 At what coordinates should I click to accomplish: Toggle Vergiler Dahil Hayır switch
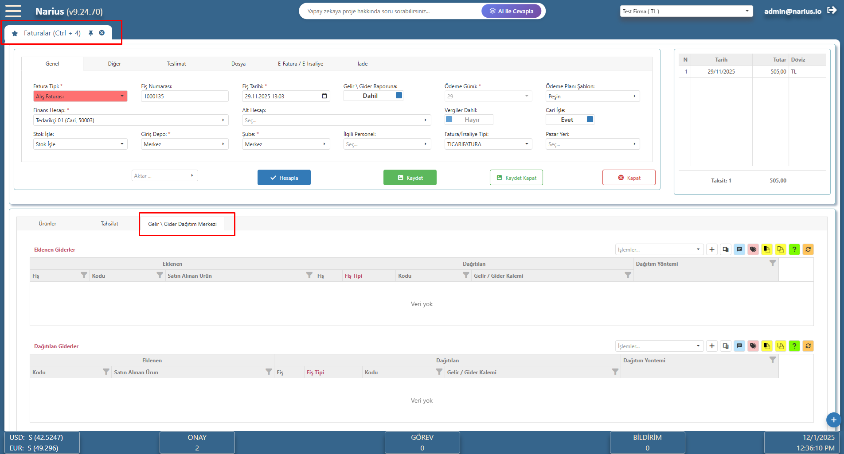point(469,120)
